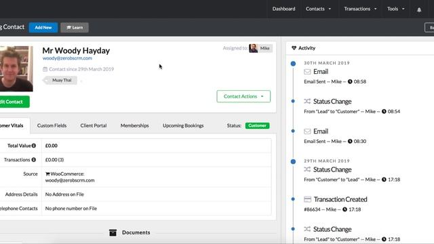Click the clock icon next to 08:58
Screen dimensions: 434x244
click(x=350, y=81)
